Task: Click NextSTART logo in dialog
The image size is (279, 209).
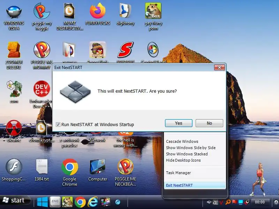Action: coord(75,92)
